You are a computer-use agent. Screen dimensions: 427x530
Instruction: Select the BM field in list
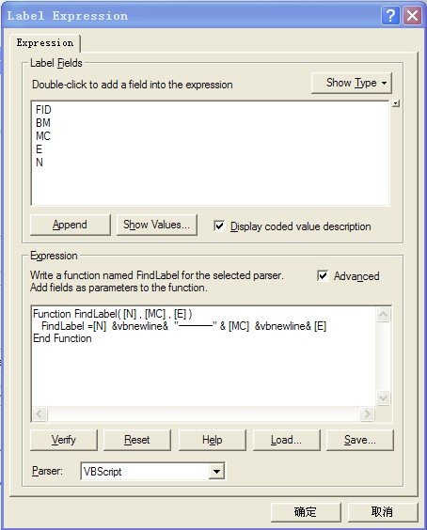(x=43, y=123)
